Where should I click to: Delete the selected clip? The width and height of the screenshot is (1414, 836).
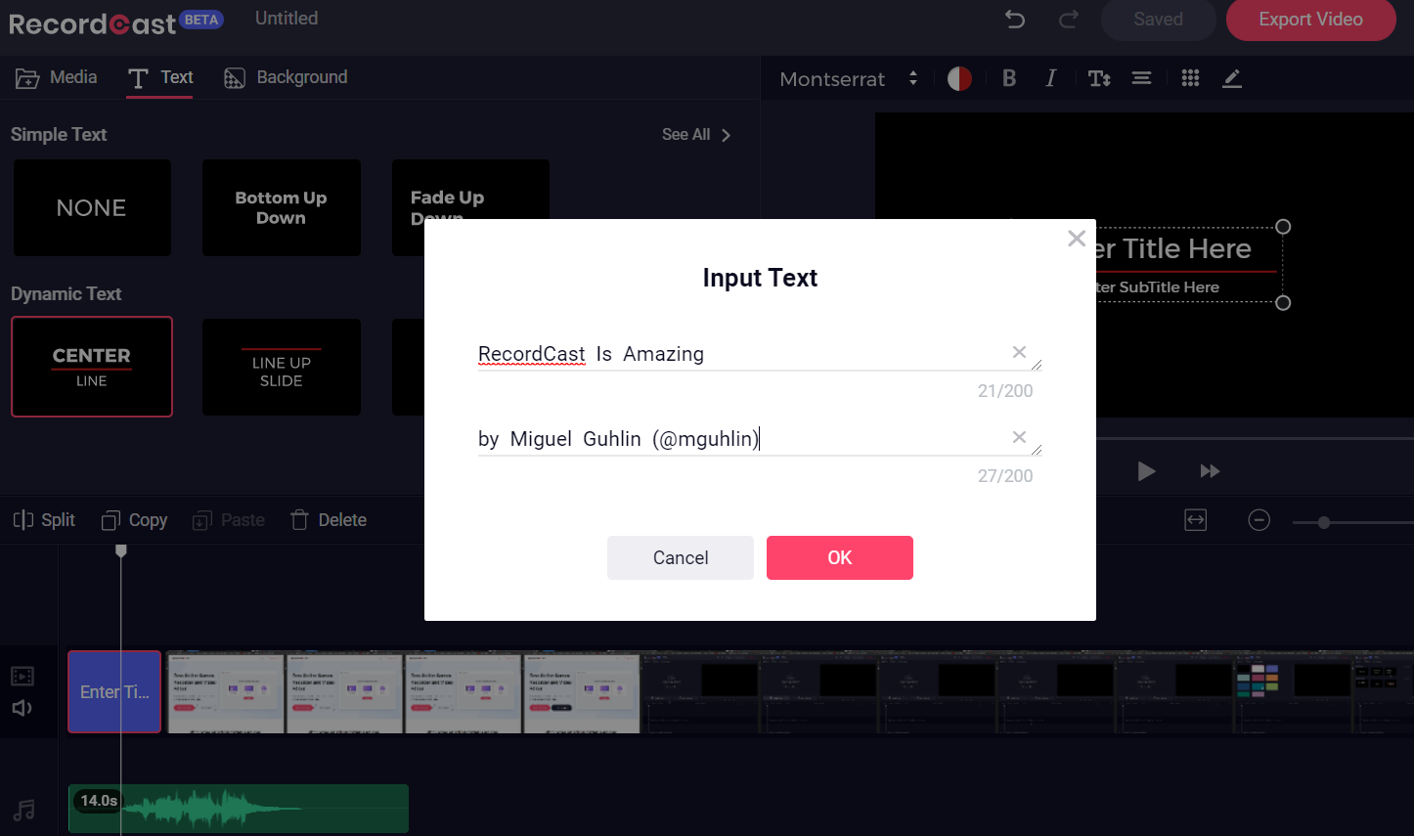[329, 520]
